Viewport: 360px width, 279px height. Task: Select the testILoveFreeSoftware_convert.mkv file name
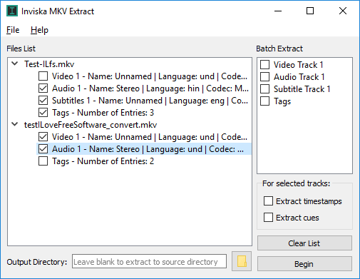[x=91, y=125]
